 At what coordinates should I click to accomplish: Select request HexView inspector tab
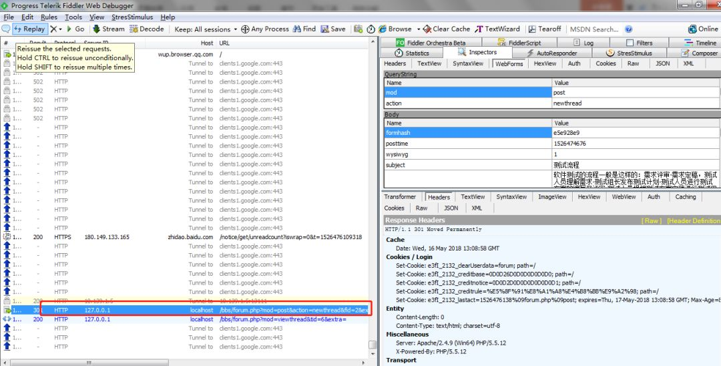[545, 63]
